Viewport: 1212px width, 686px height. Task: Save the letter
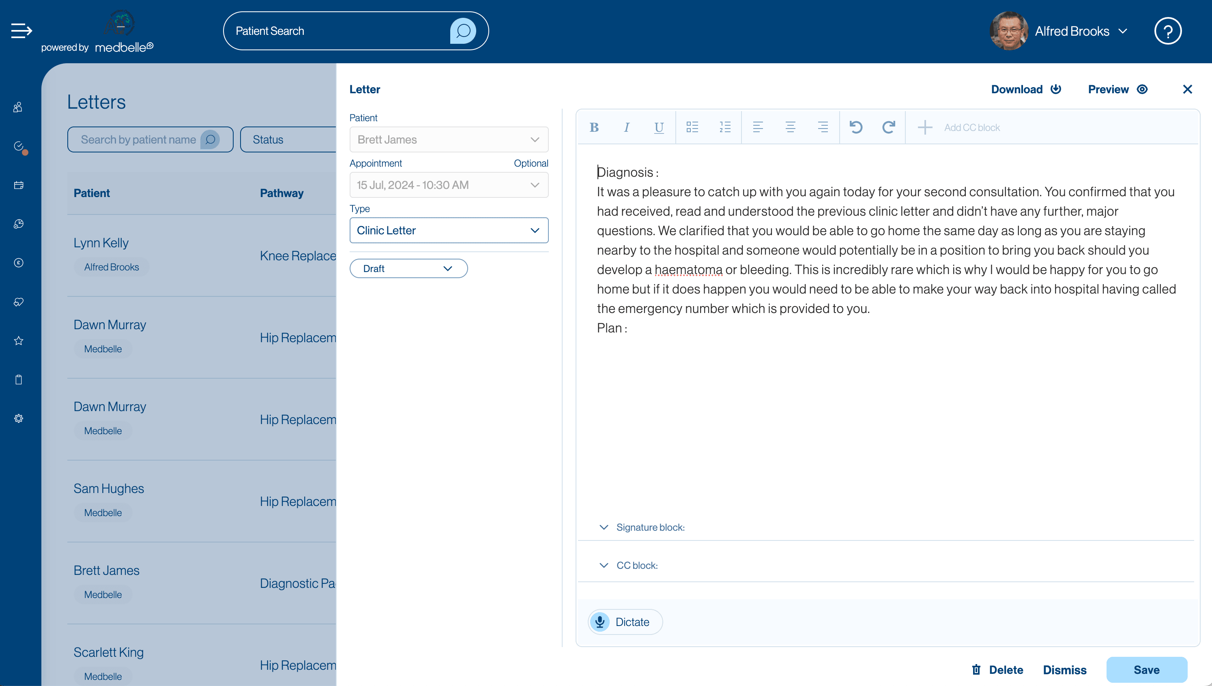pos(1147,669)
